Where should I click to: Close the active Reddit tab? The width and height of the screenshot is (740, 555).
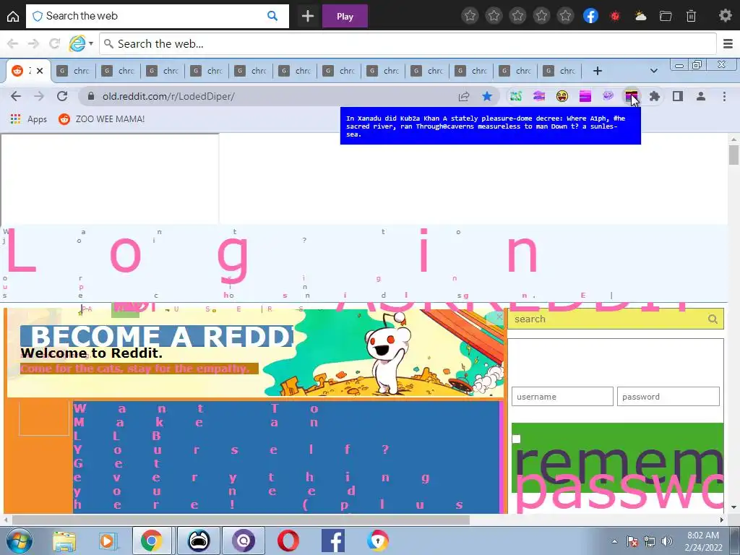tap(40, 71)
